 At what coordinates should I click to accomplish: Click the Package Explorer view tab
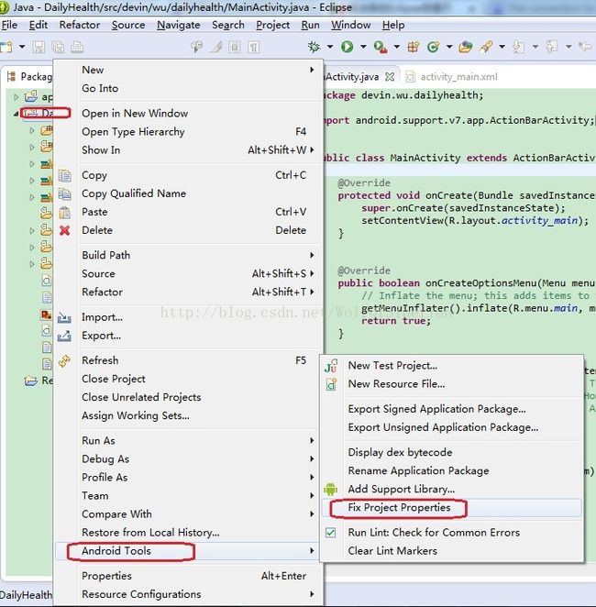coord(29,77)
